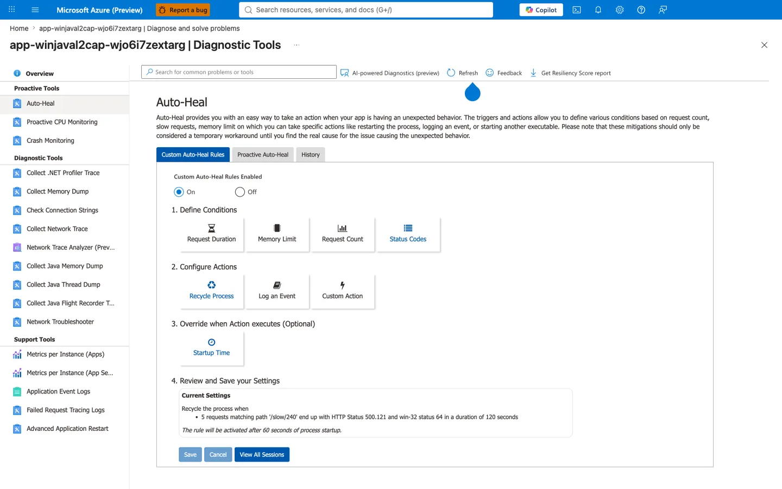This screenshot has width=782, height=489.
Task: Open the settings gear icon
Action: point(620,10)
